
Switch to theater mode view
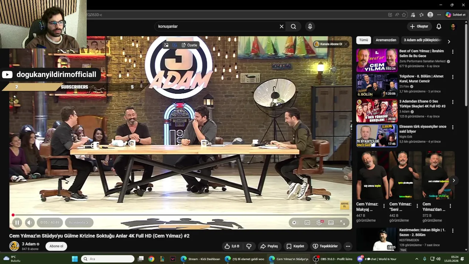[x=331, y=223]
